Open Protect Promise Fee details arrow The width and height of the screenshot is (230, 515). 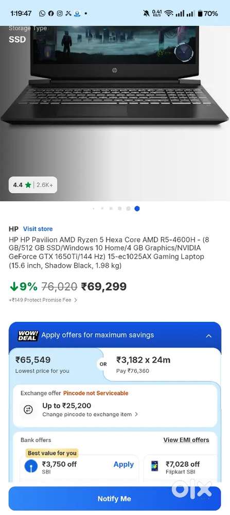click(76, 300)
